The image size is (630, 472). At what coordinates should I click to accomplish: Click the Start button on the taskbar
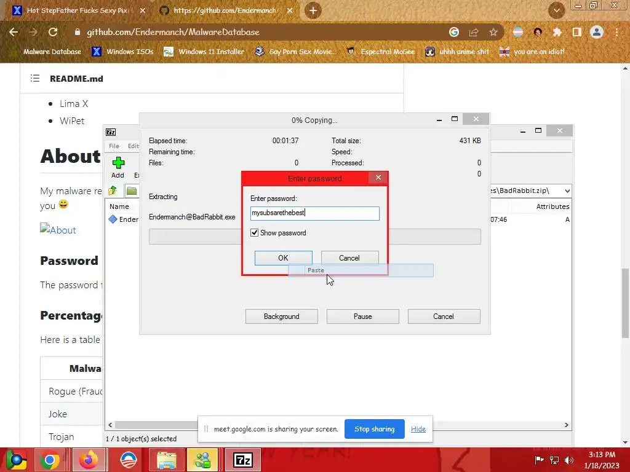[x=16, y=460]
